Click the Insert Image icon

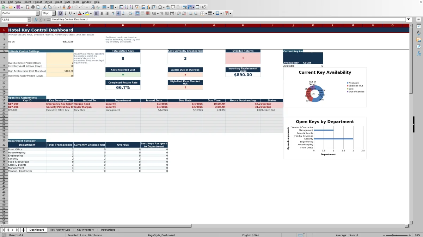tap(143, 7)
